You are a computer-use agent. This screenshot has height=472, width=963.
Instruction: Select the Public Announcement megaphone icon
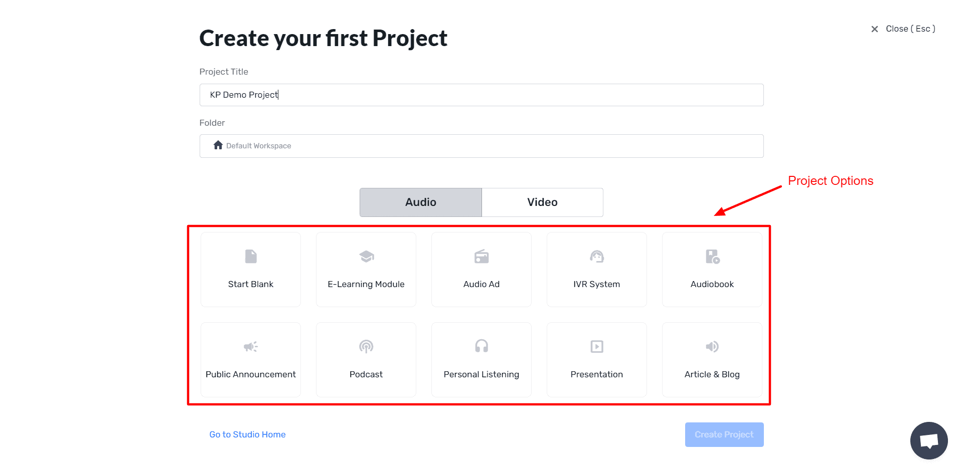click(251, 346)
